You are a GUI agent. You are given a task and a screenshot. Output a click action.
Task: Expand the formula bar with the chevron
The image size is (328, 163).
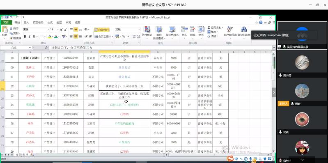click(274, 48)
